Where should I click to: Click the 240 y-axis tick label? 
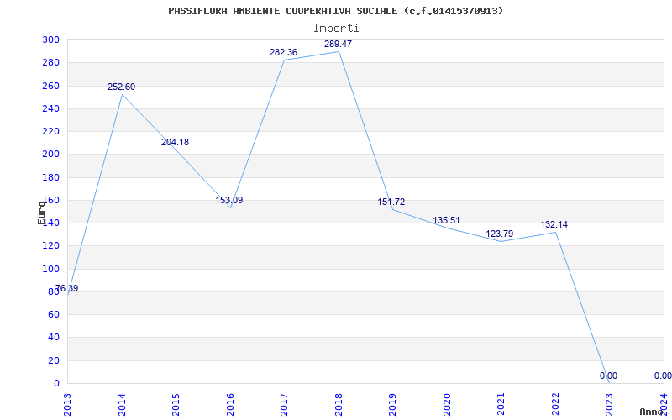tap(50, 108)
